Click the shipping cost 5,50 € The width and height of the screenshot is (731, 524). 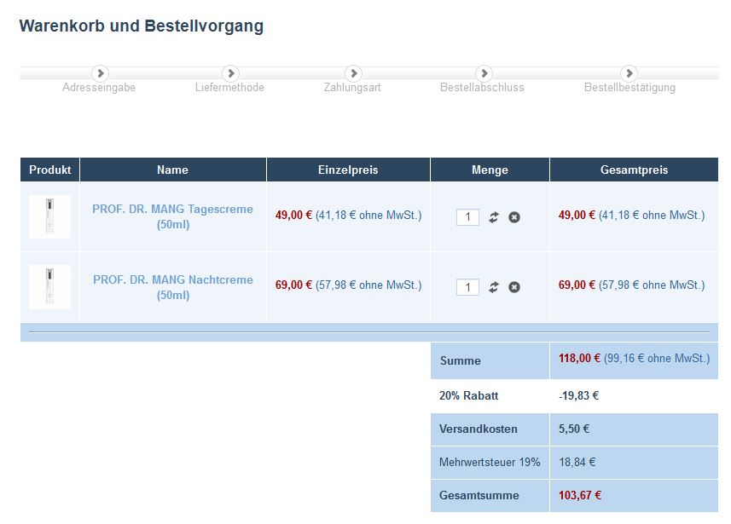pyautogui.click(x=574, y=429)
